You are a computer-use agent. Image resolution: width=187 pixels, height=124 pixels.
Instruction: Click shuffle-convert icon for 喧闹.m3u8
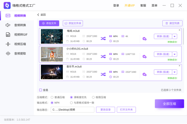point(103,38)
